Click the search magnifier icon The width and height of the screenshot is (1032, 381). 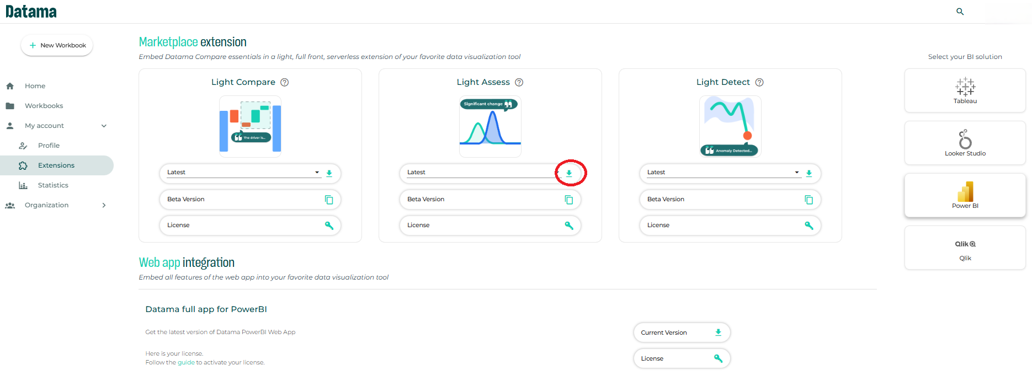click(960, 12)
